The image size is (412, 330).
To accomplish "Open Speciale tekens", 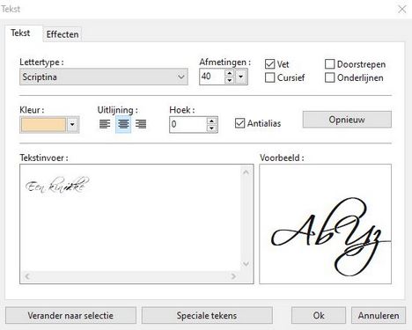I will pyautogui.click(x=207, y=315).
